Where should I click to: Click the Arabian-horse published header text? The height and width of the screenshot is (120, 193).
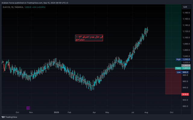pyautogui.click(x=35, y=3)
